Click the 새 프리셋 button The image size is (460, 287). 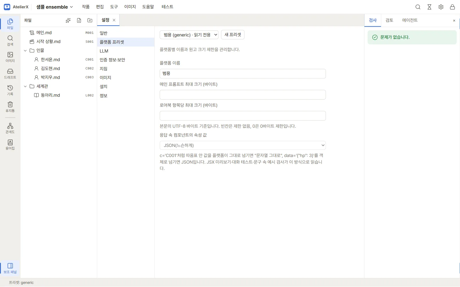click(x=233, y=35)
